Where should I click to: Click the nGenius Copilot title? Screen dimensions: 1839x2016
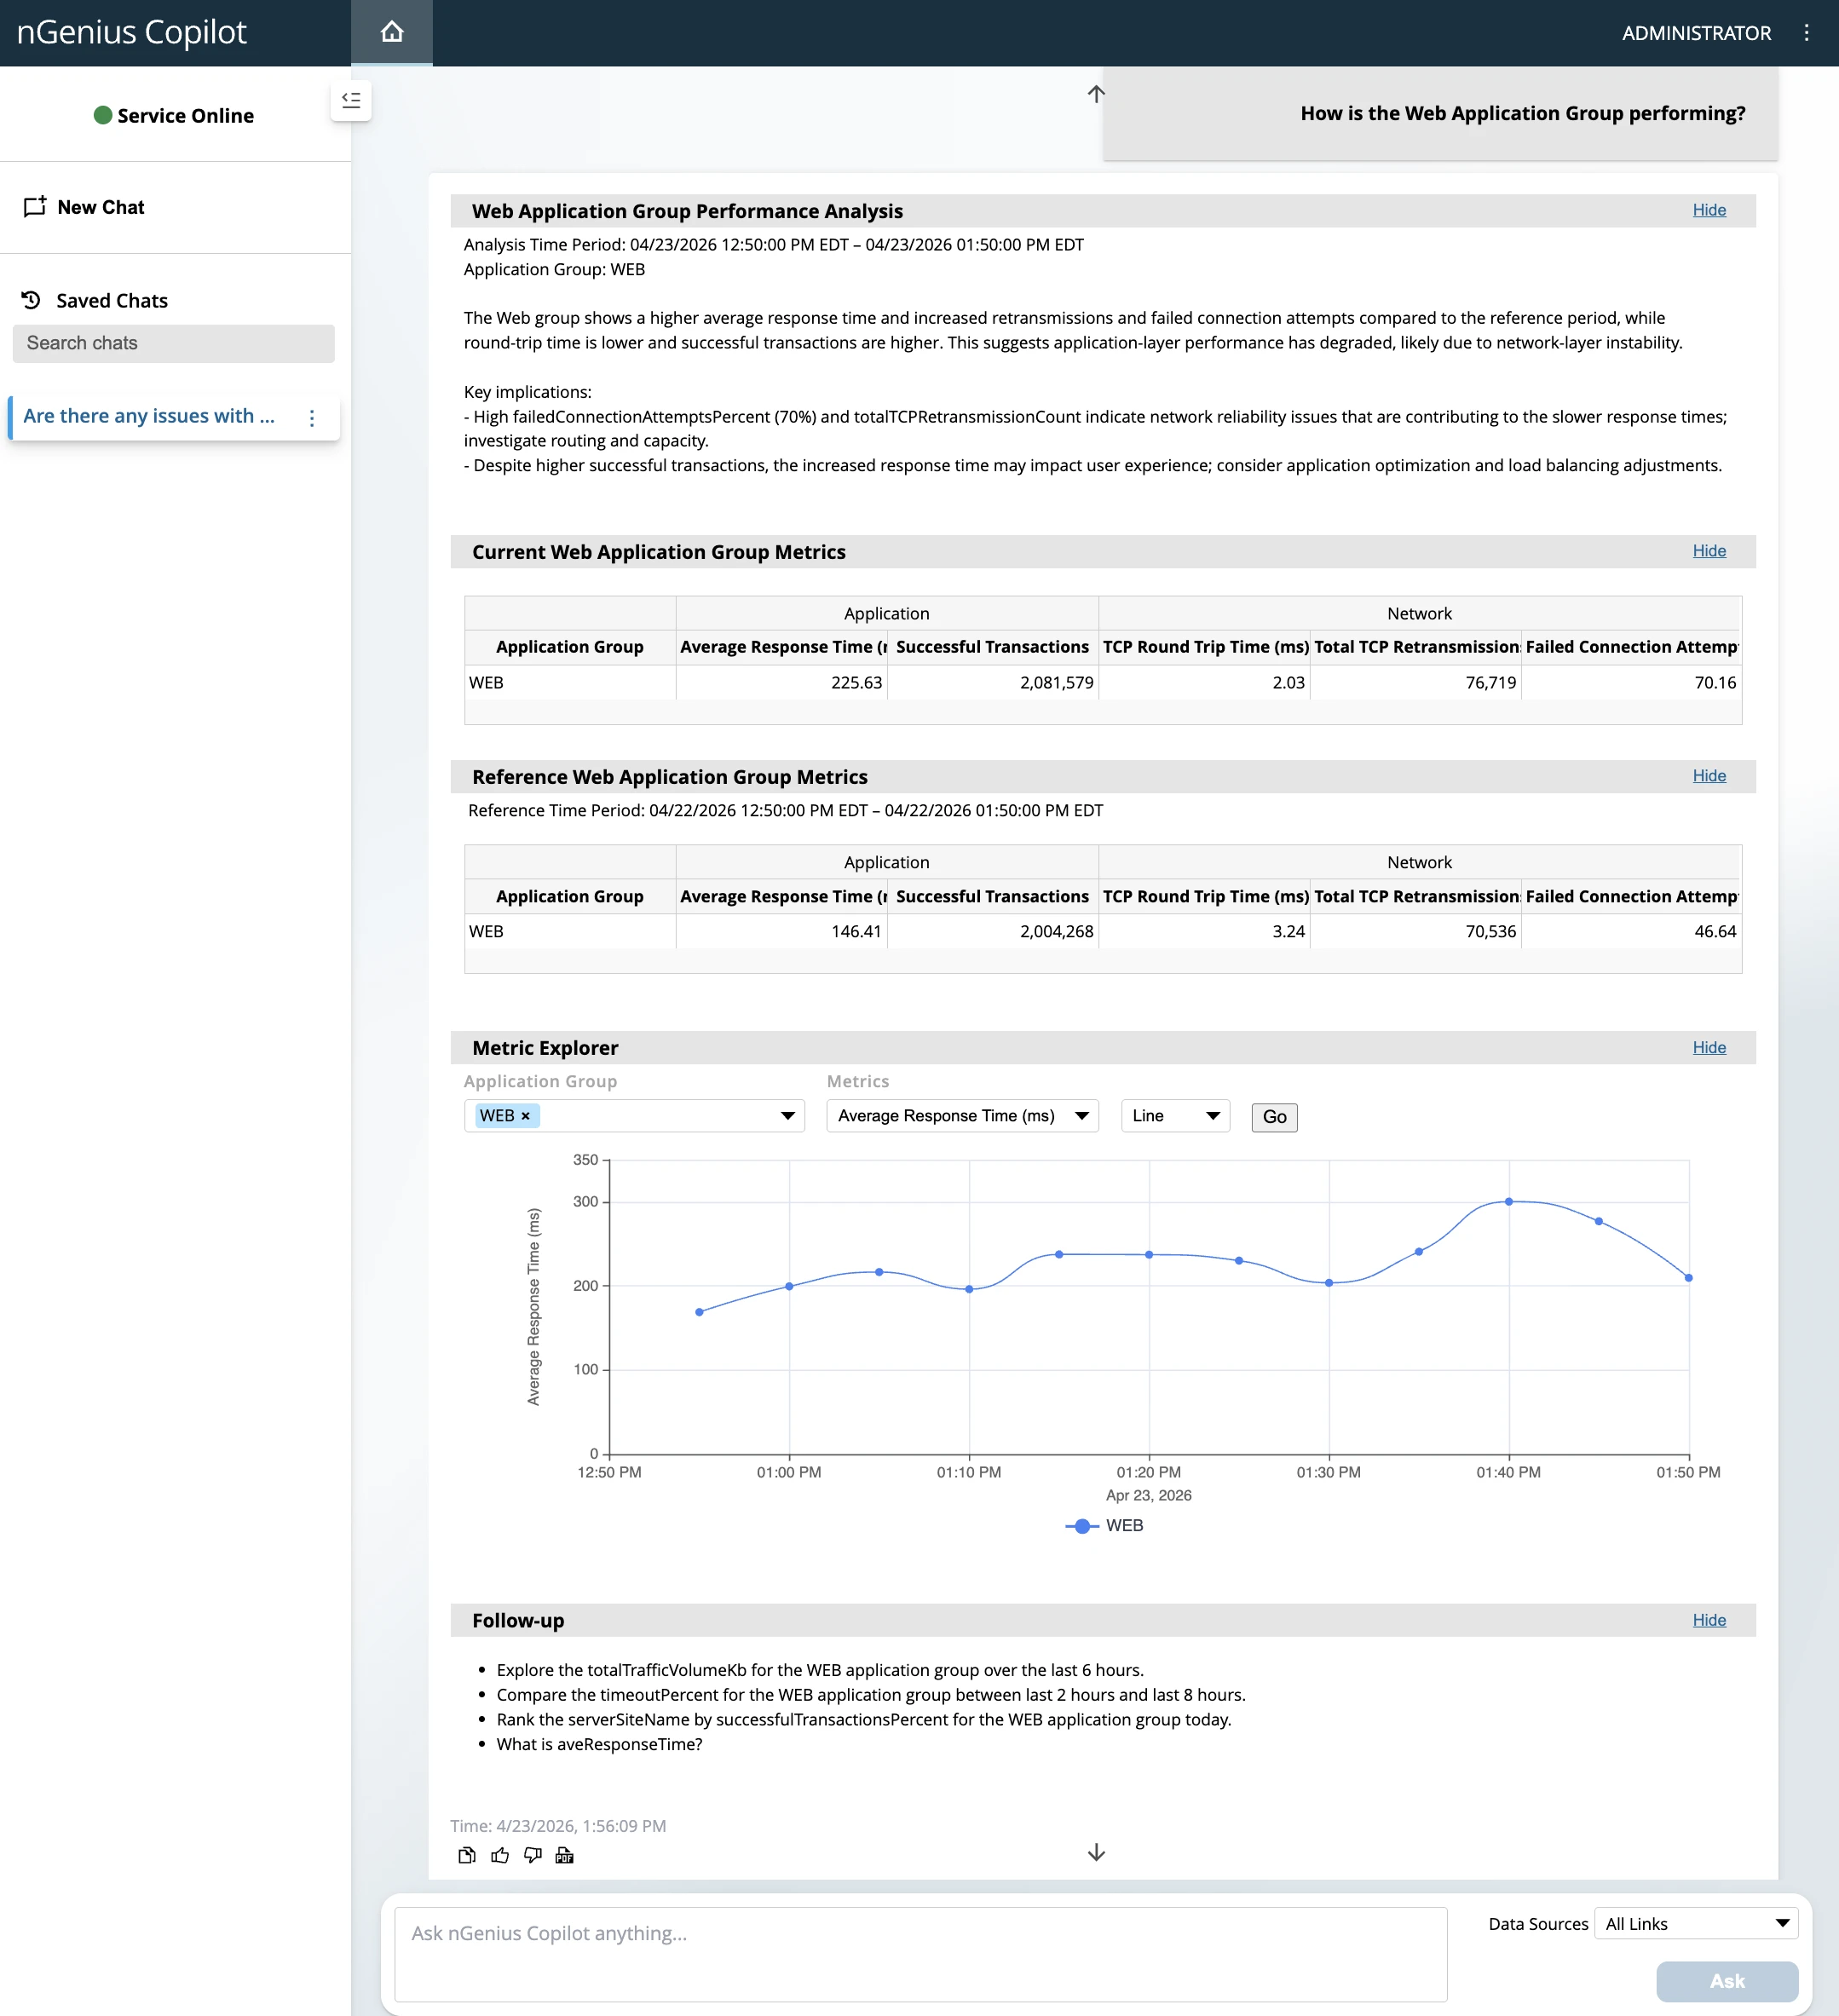point(131,32)
